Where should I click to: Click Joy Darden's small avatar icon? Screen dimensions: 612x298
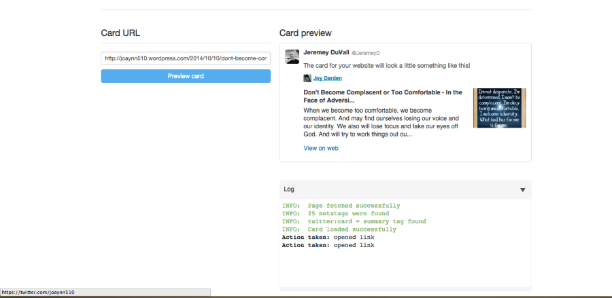pos(307,78)
